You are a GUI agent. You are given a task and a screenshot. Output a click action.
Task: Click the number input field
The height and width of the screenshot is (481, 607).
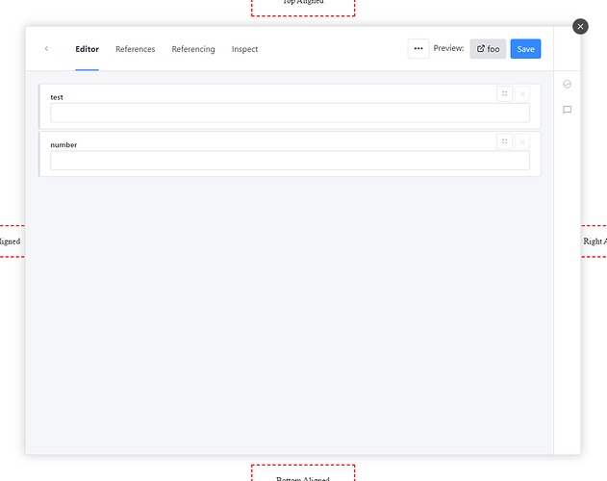290,161
